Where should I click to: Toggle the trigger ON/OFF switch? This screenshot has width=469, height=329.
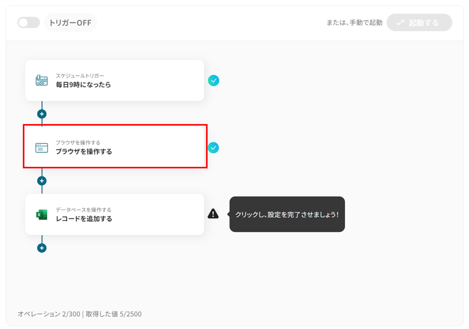(x=28, y=23)
